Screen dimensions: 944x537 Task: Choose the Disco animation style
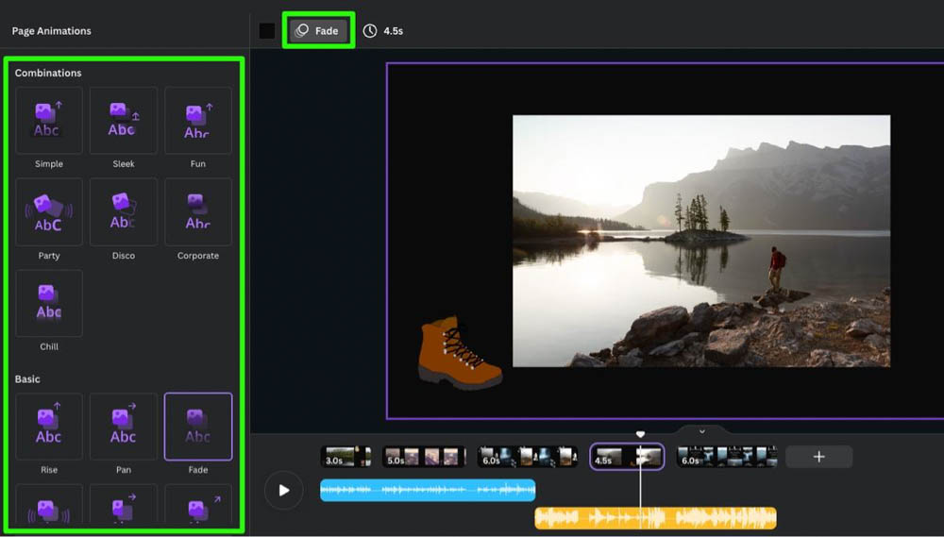(124, 212)
